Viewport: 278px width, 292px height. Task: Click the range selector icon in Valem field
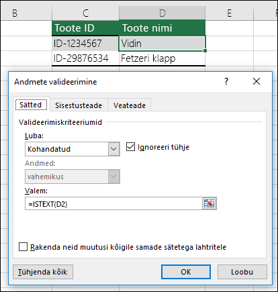[x=209, y=203]
